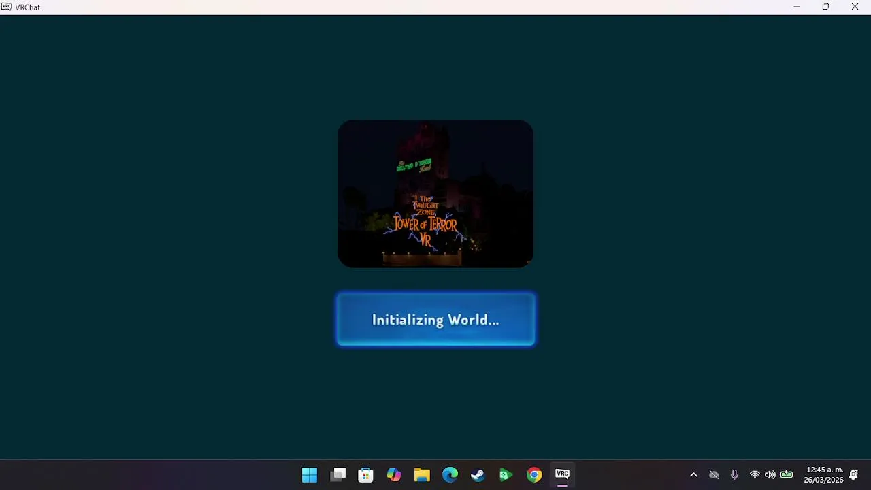Image resolution: width=871 pixels, height=490 pixels.
Task: Restore down the VRChat window
Action: point(825,7)
